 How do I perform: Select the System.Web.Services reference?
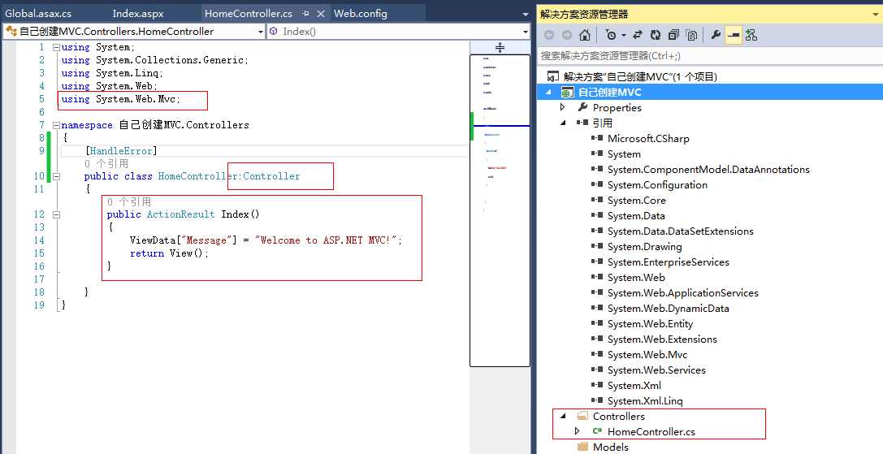(x=656, y=370)
